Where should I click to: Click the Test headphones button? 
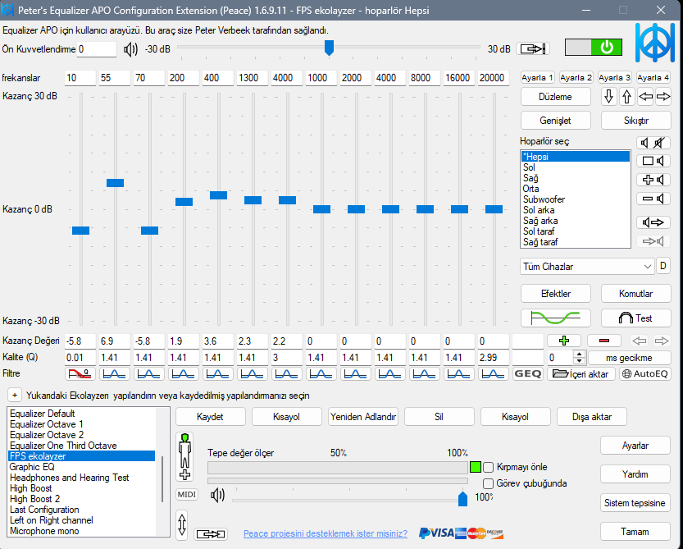click(x=635, y=318)
